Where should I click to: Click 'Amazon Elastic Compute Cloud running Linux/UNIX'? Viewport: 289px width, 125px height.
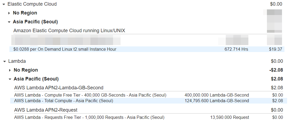pos(69,31)
